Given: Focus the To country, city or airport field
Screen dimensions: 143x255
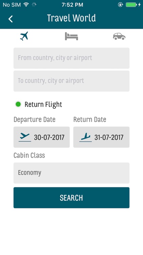Looking at the screenshot, I should click(x=71, y=81).
